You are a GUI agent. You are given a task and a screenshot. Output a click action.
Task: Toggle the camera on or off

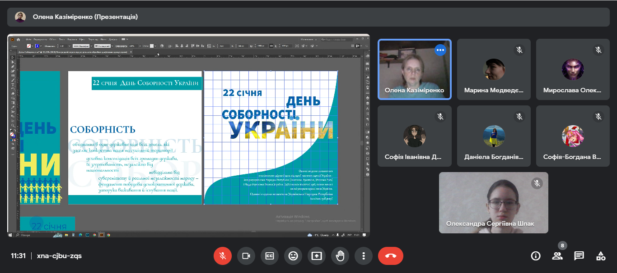tap(246, 256)
